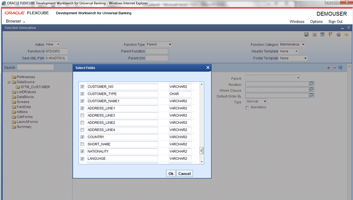Check the ADDRESS_LINE3 checkbox
353x200 pixels.
click(x=82, y=115)
